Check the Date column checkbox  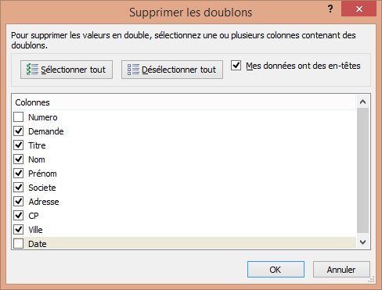pyautogui.click(x=19, y=244)
